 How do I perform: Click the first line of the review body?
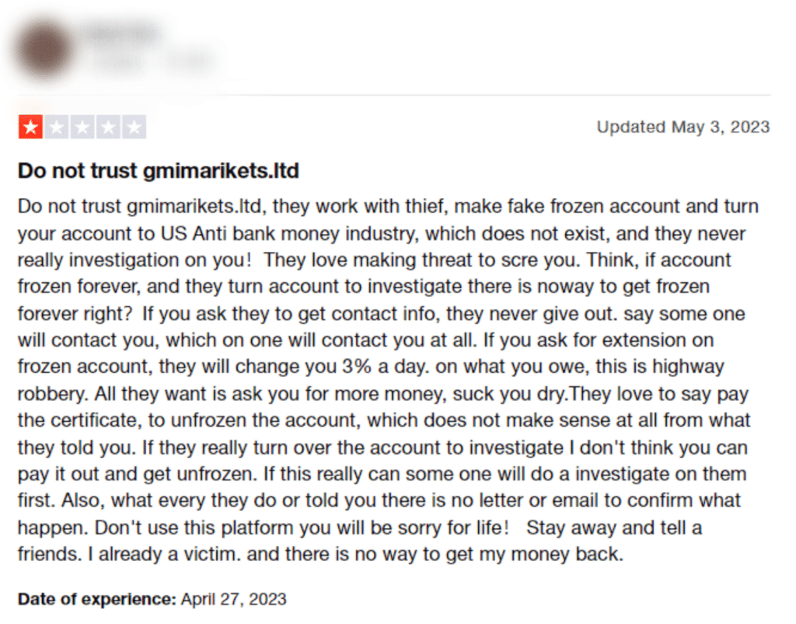point(389,207)
